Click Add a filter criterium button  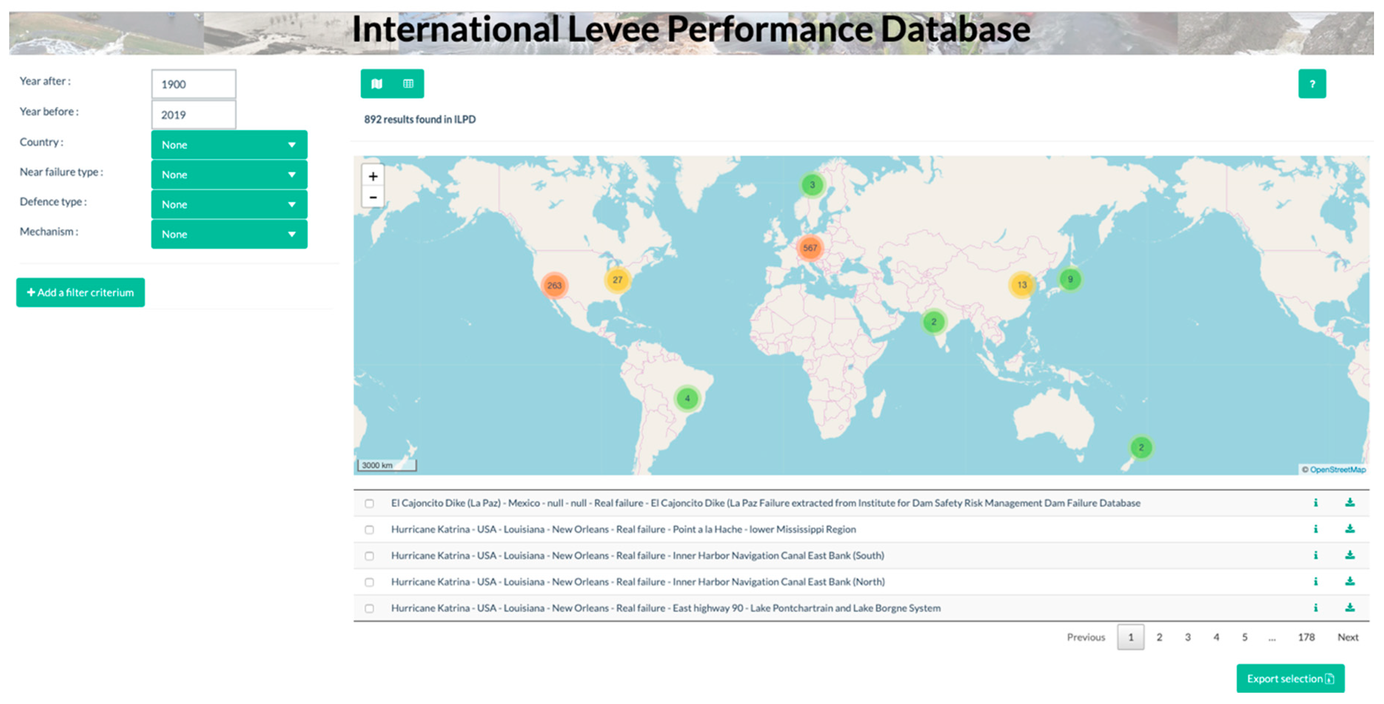coord(81,293)
